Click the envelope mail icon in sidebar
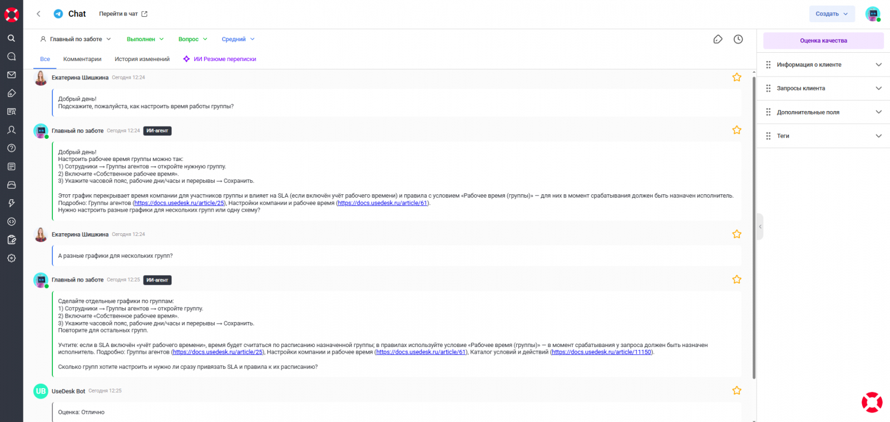Viewport: 890px width, 422px height. tap(11, 75)
